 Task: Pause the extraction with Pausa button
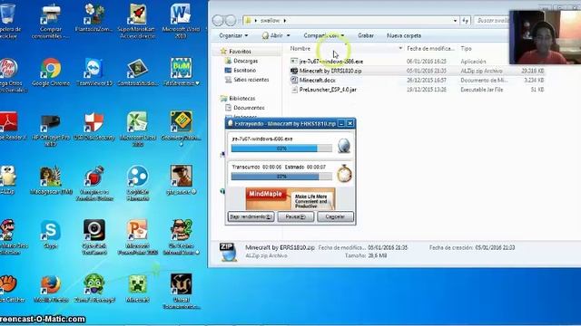[x=296, y=216]
